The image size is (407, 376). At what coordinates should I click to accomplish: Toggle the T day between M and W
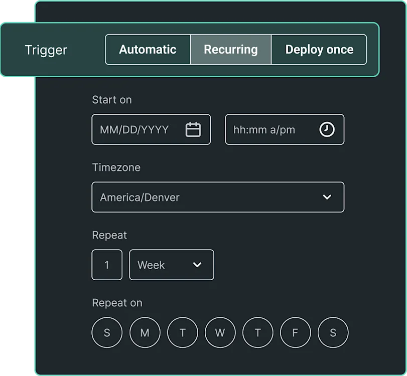pyautogui.click(x=183, y=332)
